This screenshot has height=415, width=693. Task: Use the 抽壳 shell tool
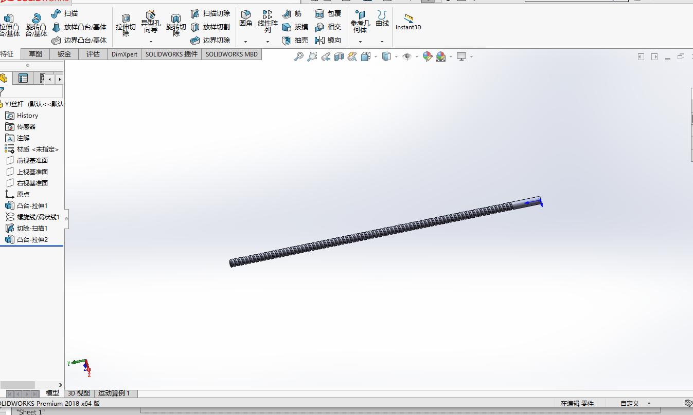tap(295, 40)
